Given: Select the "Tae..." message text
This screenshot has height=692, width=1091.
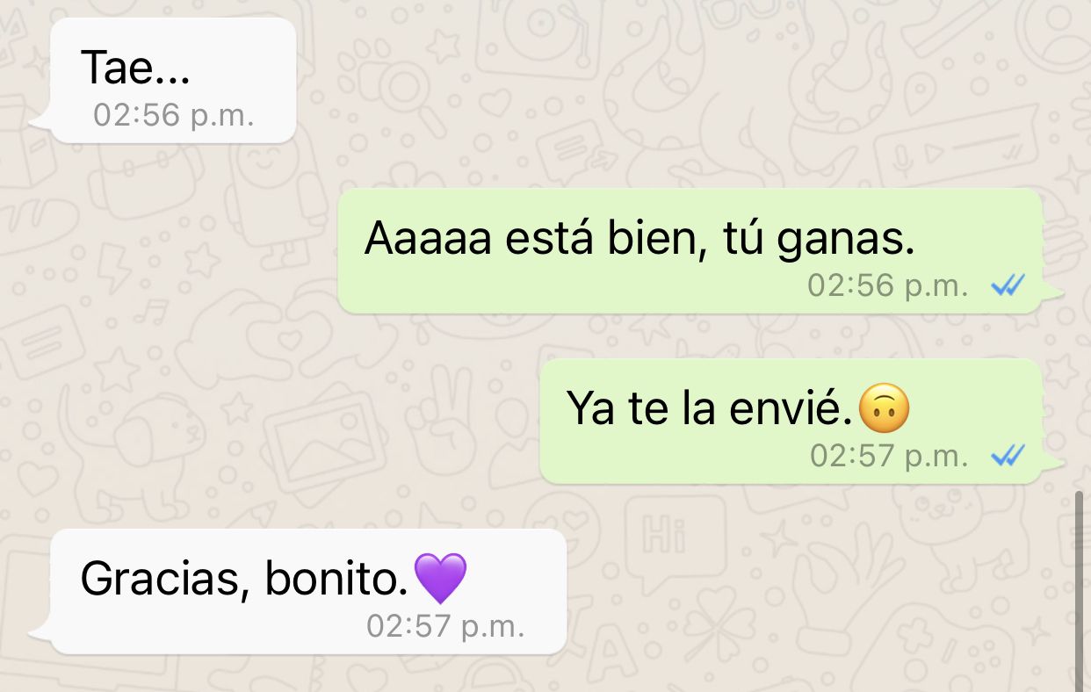Looking at the screenshot, I should click(x=134, y=68).
